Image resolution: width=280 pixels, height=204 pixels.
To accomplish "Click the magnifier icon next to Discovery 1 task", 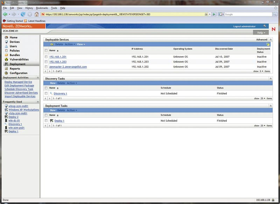I will coord(51,93).
